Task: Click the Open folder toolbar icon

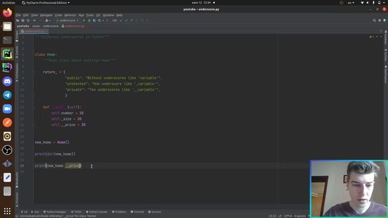Action: pos(18,21)
